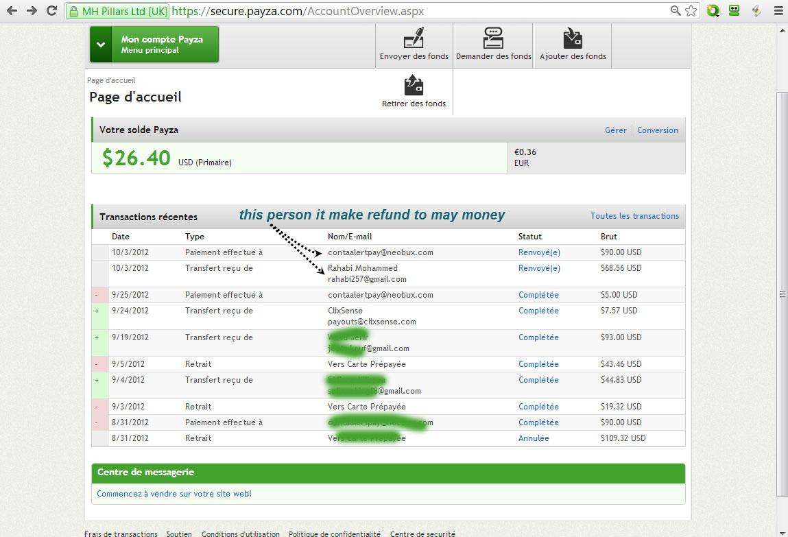Viewport: 788px width, 537px height.
Task: Open Demander des fonds
Action: click(494, 45)
